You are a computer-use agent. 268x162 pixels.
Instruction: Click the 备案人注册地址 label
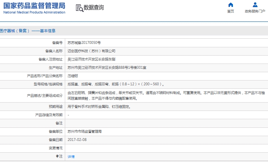(51, 59)
